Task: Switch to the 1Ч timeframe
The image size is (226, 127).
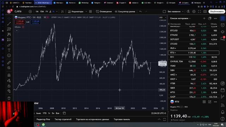Action: [47, 12]
